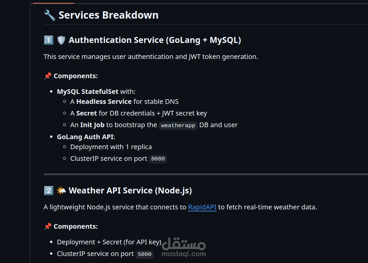Click the 5000 port code snippet
This screenshot has height=263, width=368.
(144, 254)
